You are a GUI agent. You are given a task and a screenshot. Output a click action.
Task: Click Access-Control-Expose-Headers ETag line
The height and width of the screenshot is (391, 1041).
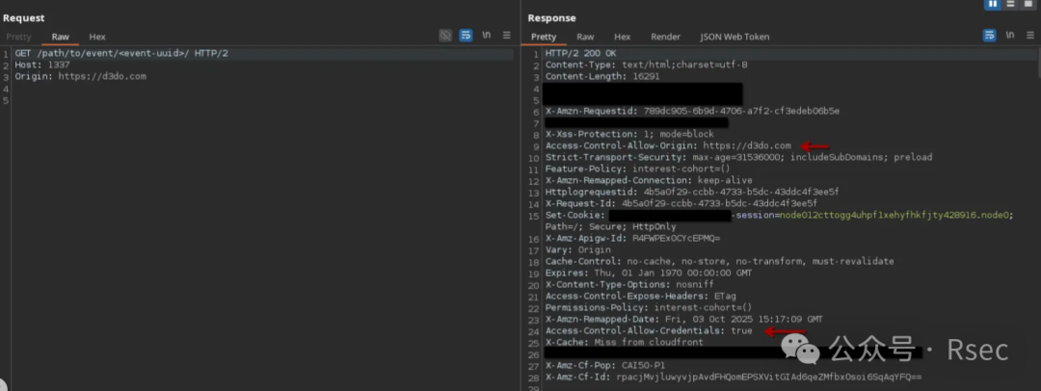[x=640, y=296]
